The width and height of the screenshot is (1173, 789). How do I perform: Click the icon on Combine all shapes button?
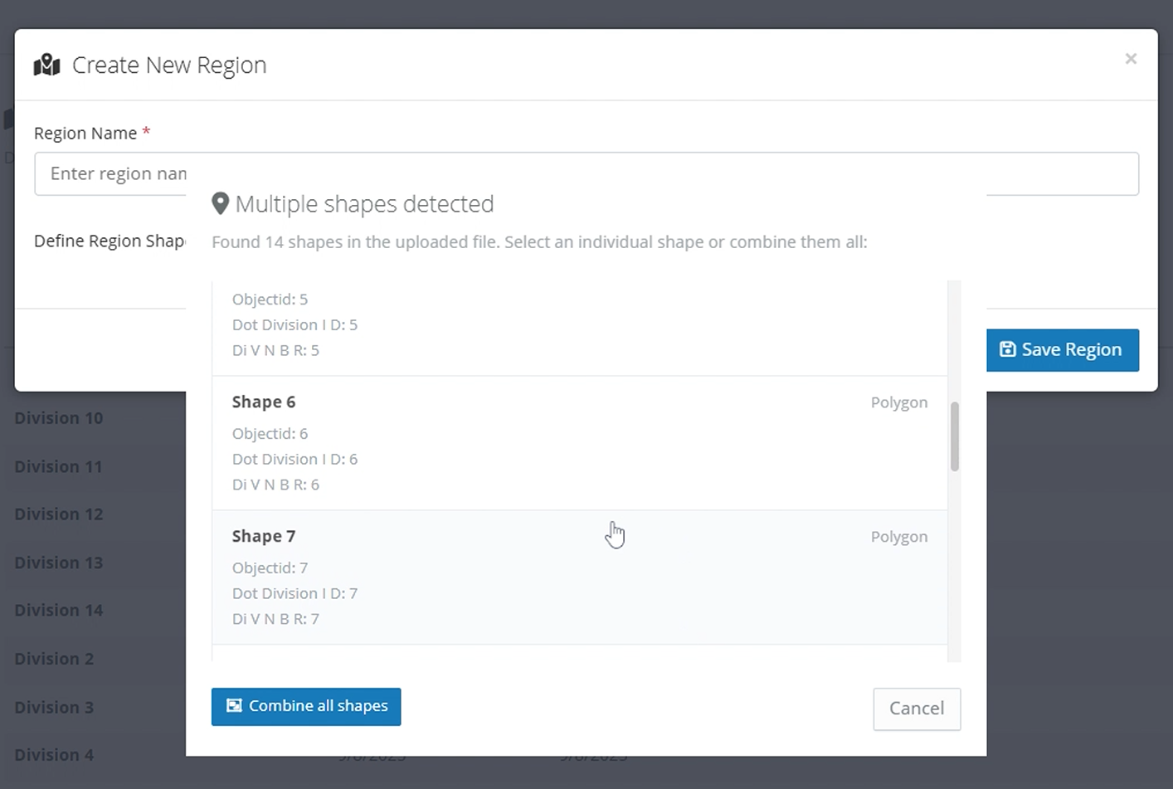[235, 706]
